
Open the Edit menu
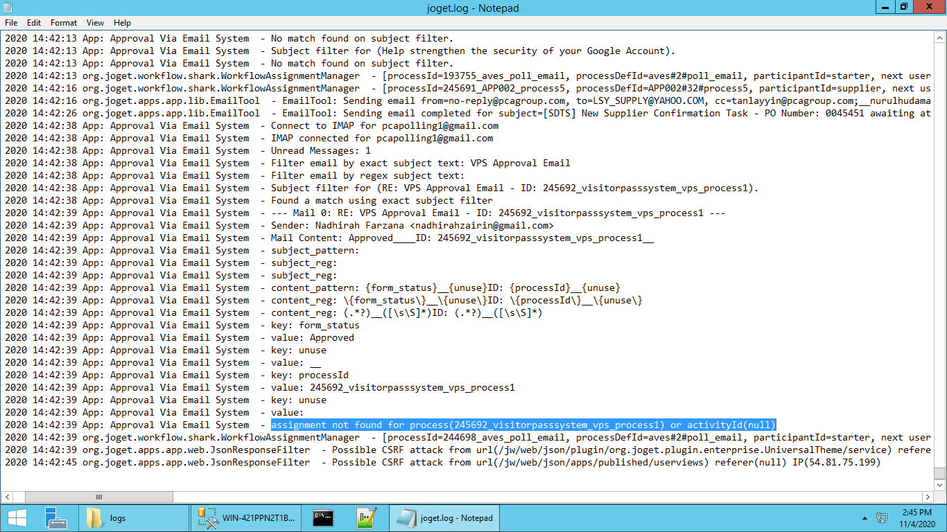click(34, 23)
